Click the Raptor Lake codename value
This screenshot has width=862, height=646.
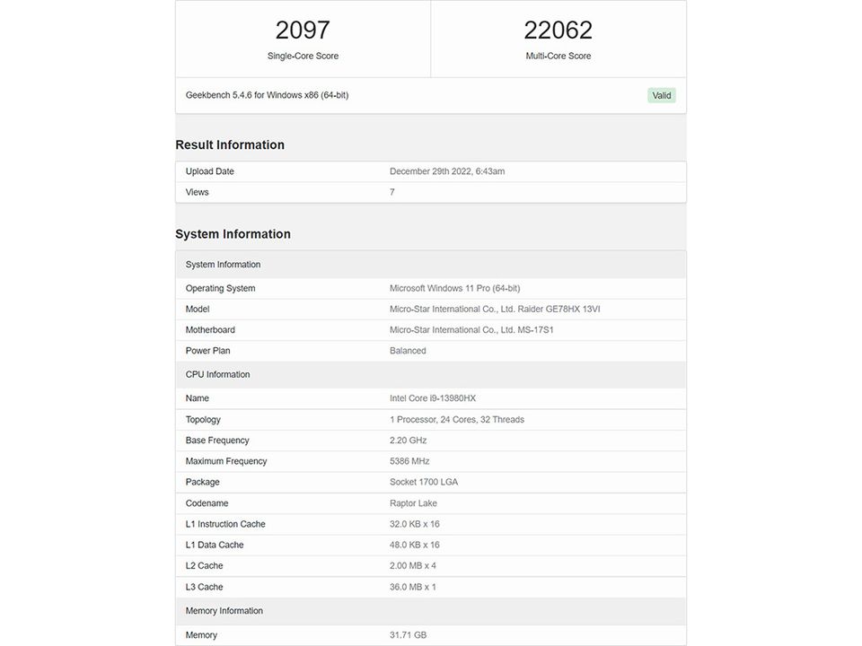click(x=413, y=503)
